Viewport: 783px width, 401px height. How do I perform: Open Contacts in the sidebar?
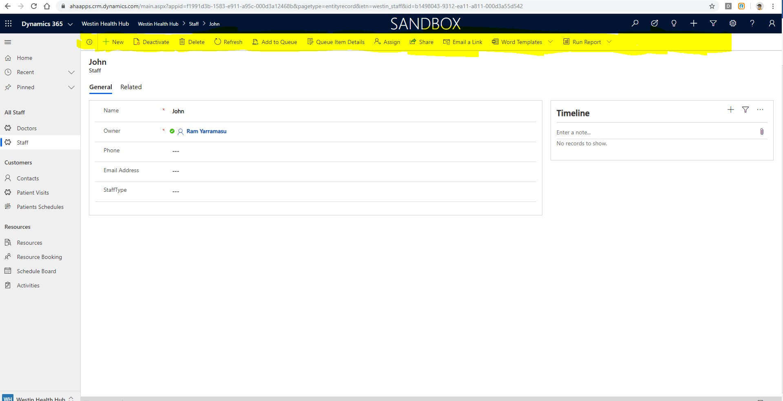[40, 178]
